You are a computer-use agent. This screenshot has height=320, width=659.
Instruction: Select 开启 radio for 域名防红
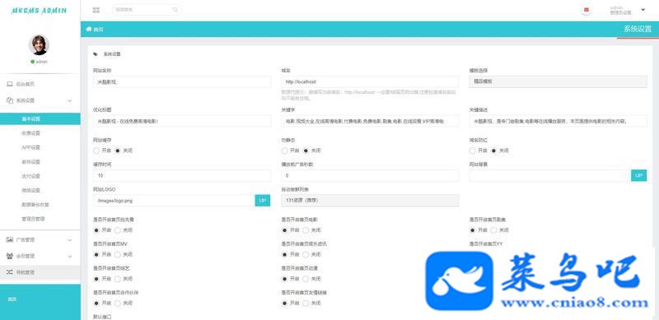(472, 151)
